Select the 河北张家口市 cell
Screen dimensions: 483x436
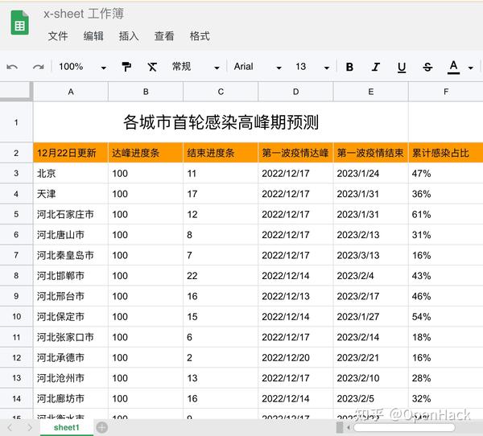pyautogui.click(x=71, y=337)
